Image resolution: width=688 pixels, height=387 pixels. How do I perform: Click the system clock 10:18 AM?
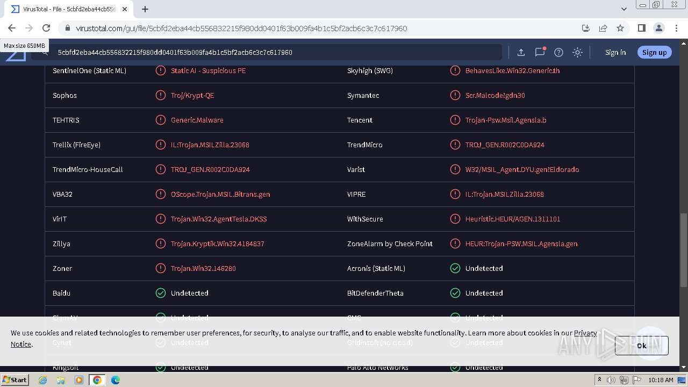661,380
